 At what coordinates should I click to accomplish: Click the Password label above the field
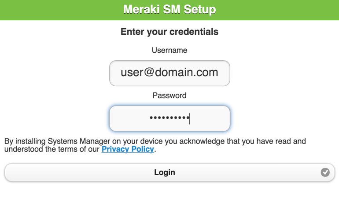coord(169,95)
